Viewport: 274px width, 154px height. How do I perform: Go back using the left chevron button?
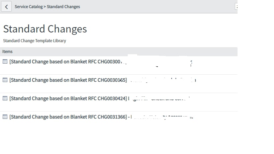pyautogui.click(x=6, y=7)
